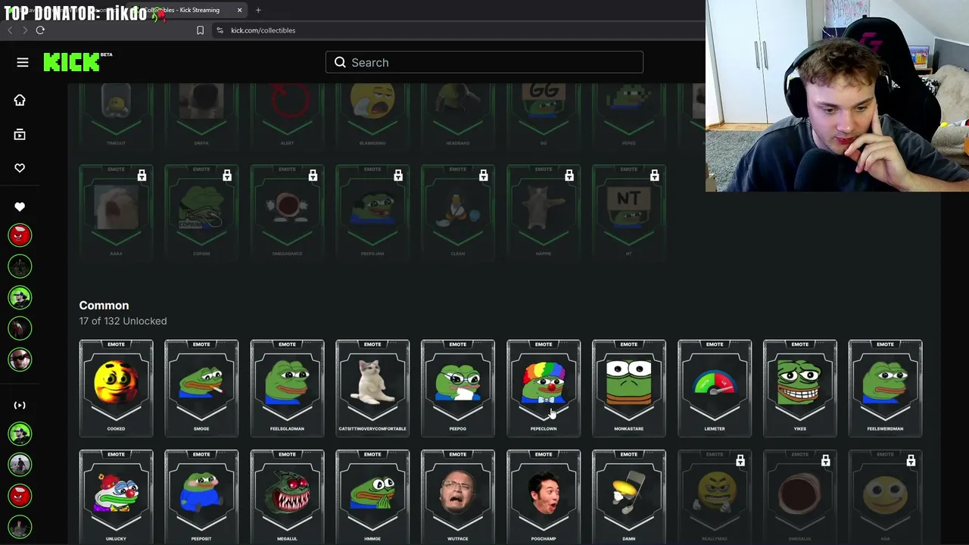Select the COOKED emote card

116,388
